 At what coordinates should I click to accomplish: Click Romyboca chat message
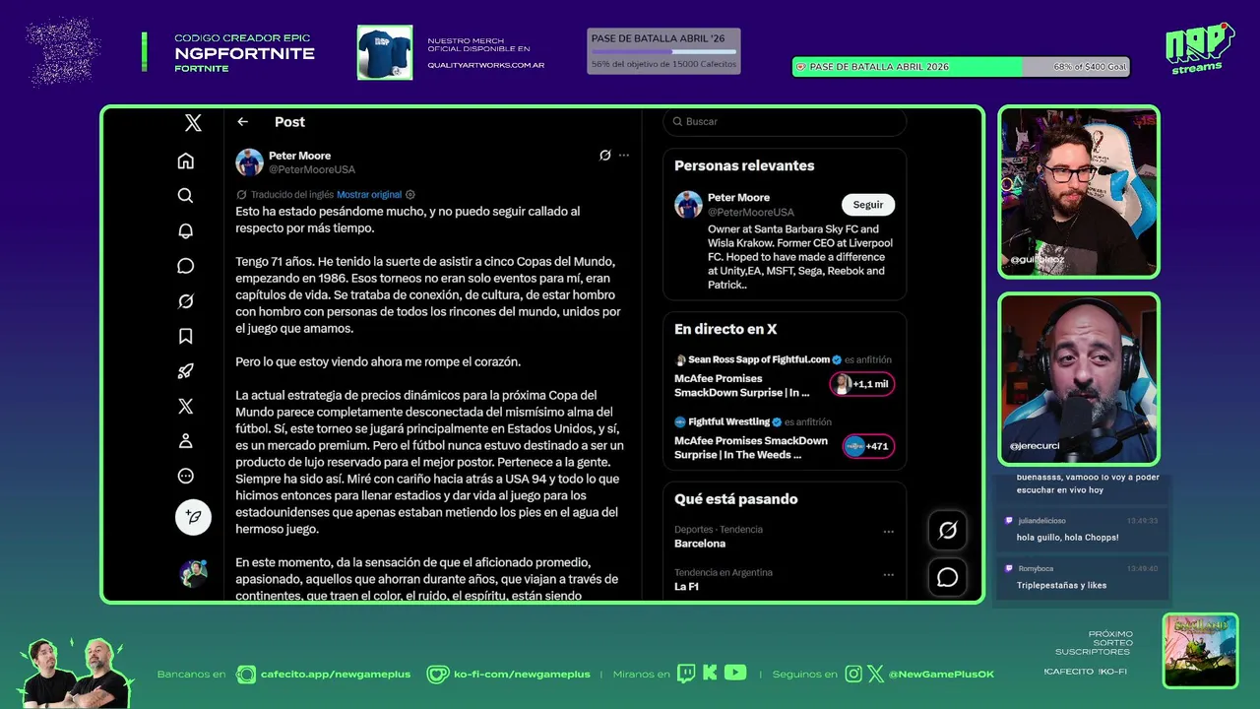click(1081, 577)
